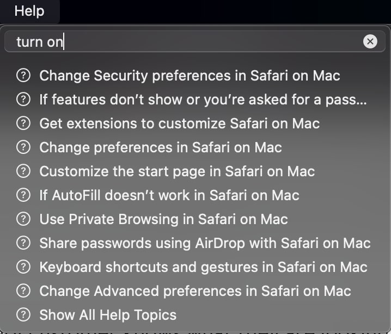Open "Share passwords using AirDrop" help topic
The height and width of the screenshot is (334, 391).
[x=205, y=243]
